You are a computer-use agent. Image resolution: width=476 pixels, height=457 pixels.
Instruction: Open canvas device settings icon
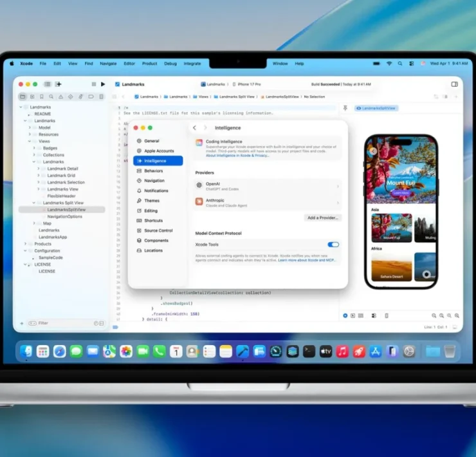click(x=374, y=315)
